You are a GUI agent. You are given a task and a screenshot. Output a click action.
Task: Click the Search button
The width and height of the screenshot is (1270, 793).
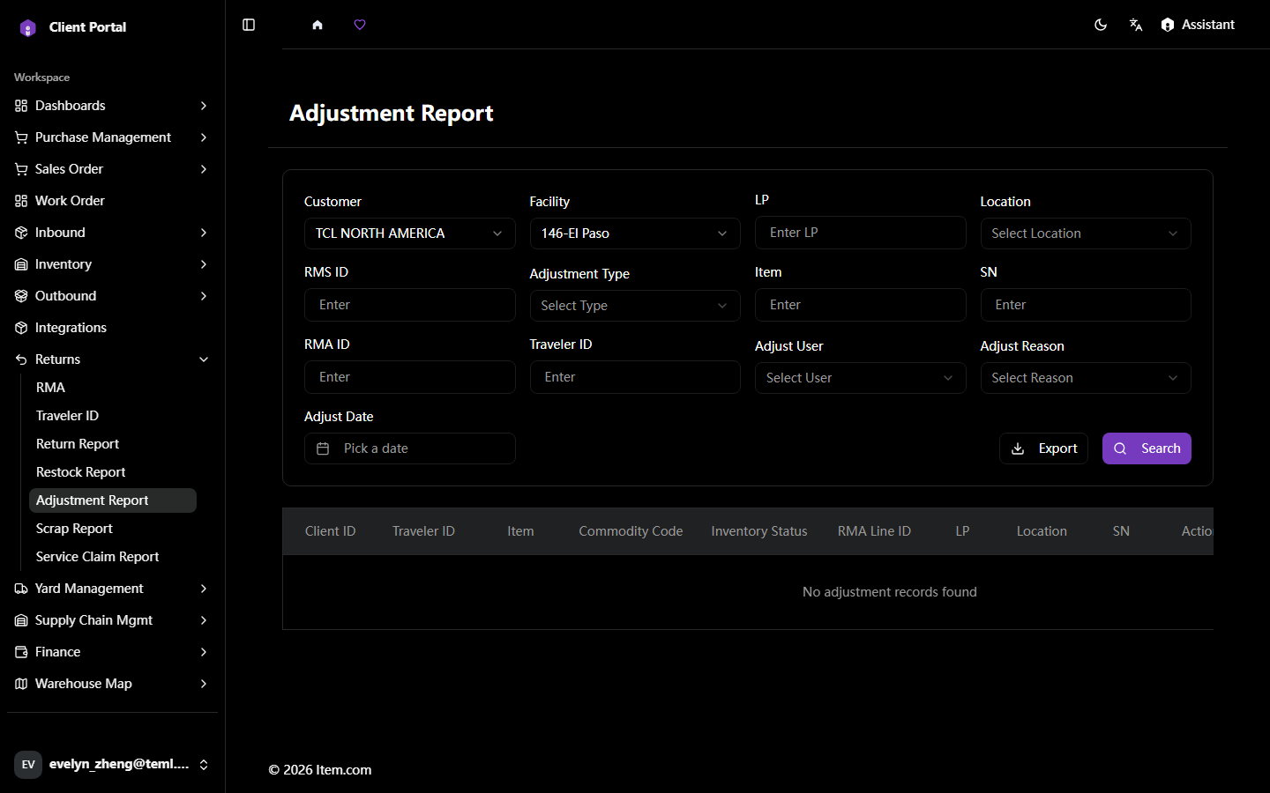[x=1147, y=448]
